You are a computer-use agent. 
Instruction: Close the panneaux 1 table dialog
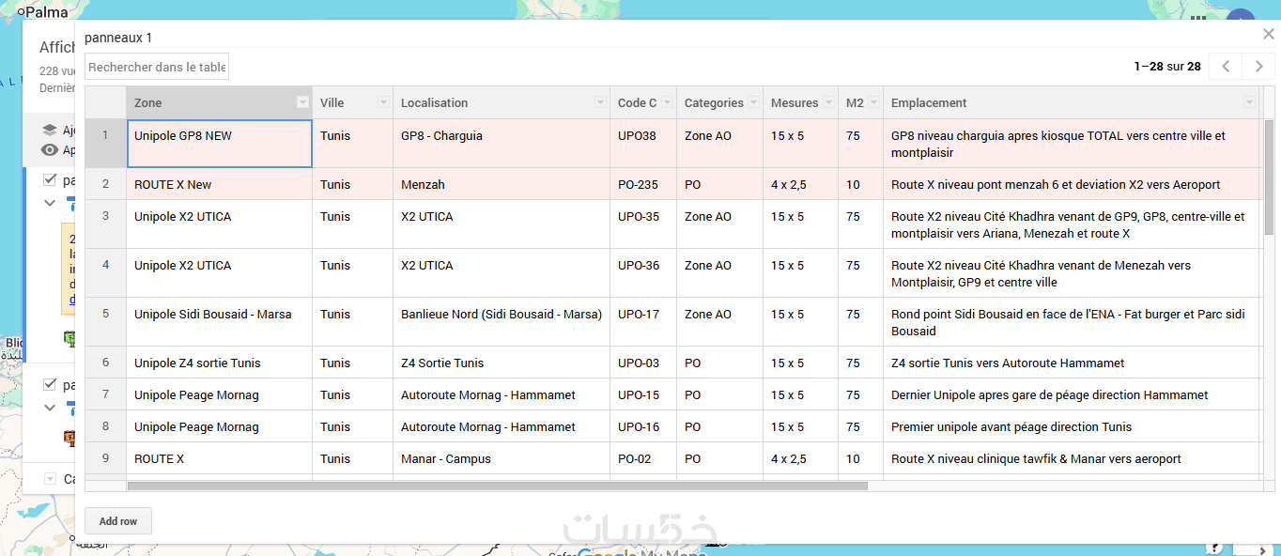coord(1269,35)
